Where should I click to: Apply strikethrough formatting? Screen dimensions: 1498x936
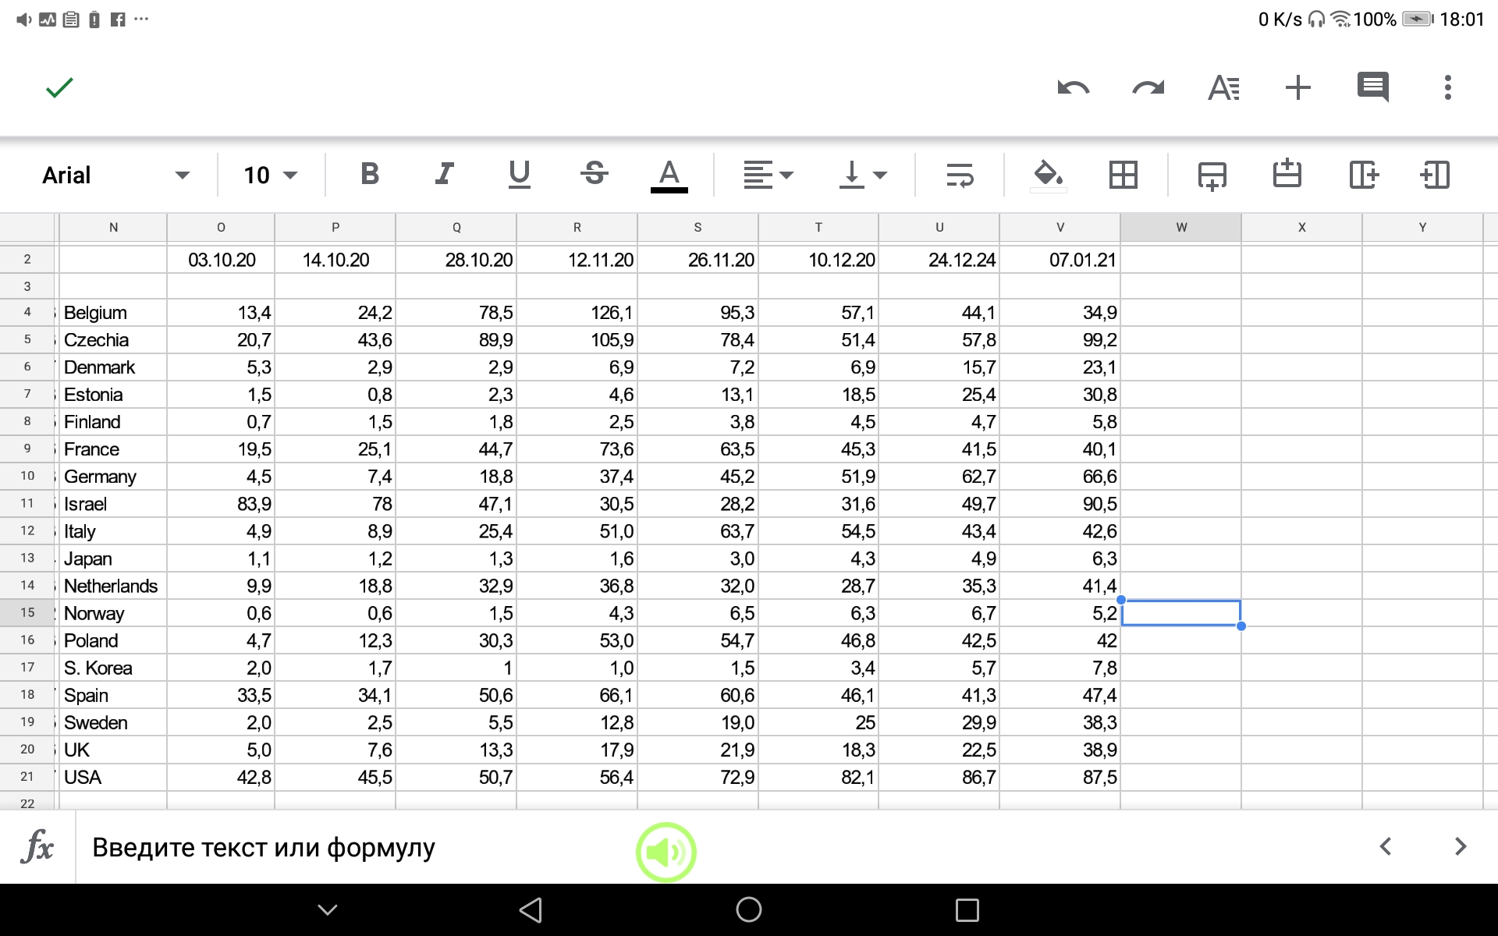coord(594,174)
